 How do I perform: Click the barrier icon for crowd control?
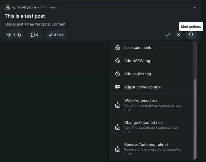coord(118,87)
